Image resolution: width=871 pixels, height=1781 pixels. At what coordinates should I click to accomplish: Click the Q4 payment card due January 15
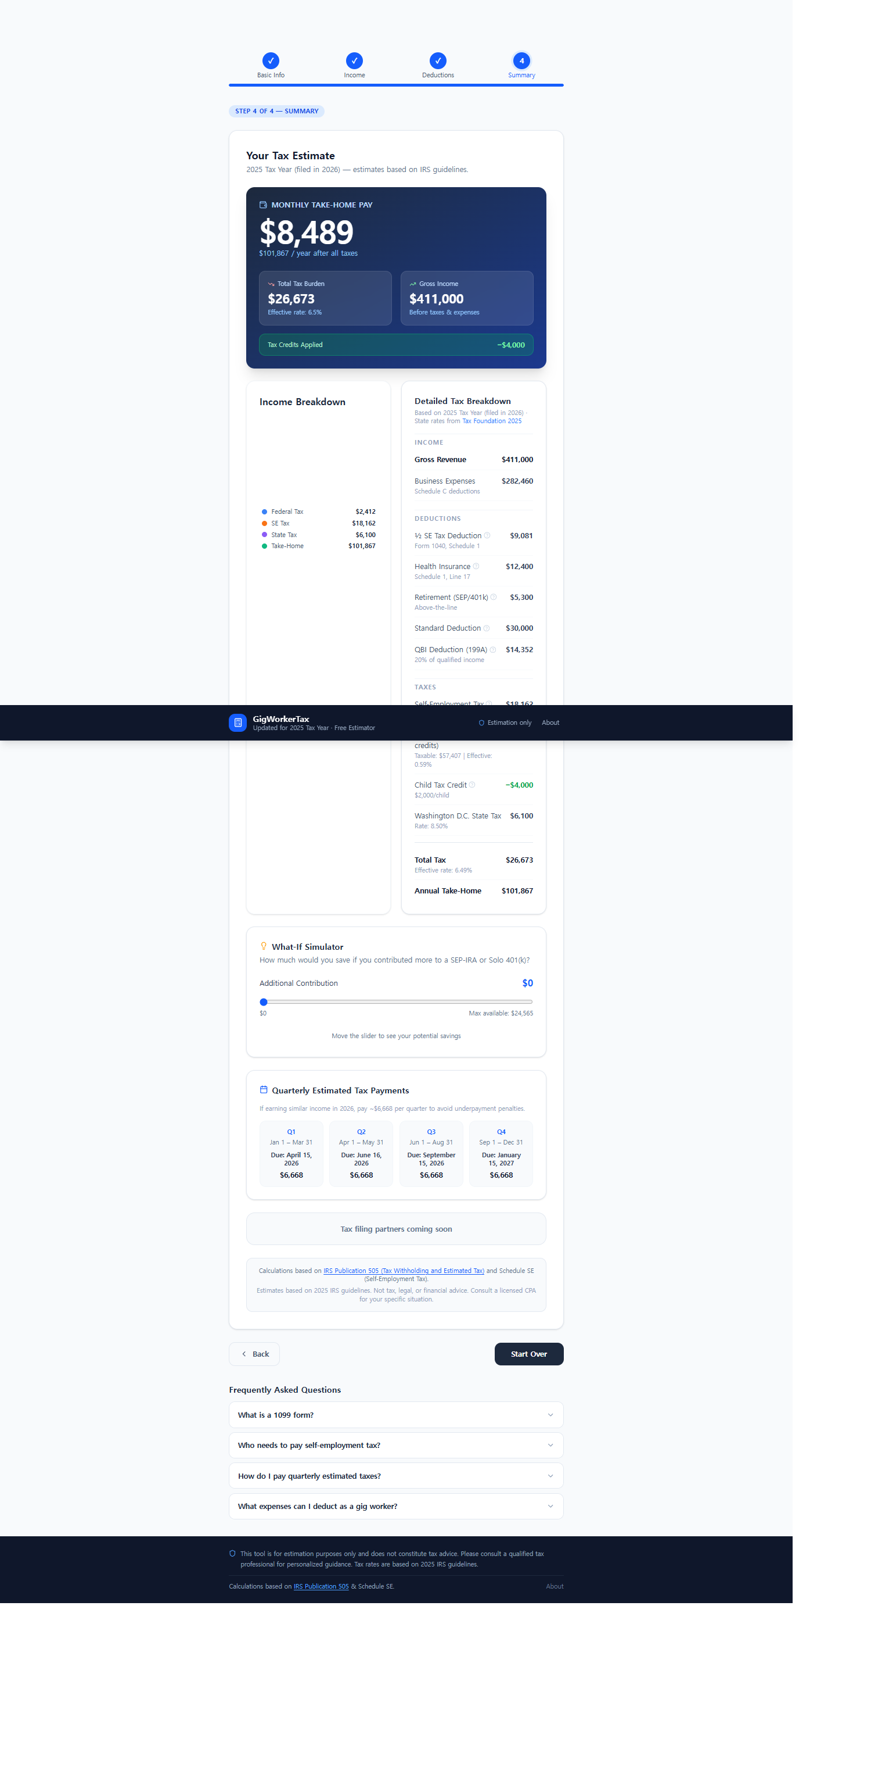pyautogui.click(x=502, y=1154)
